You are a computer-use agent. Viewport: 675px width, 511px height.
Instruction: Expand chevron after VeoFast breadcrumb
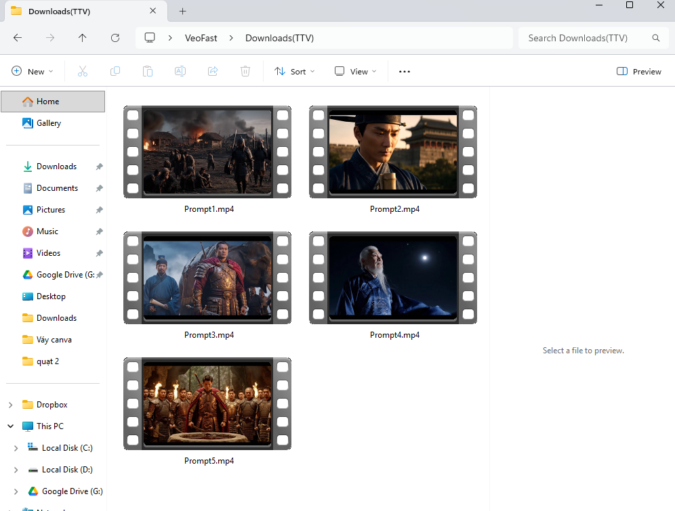click(231, 38)
